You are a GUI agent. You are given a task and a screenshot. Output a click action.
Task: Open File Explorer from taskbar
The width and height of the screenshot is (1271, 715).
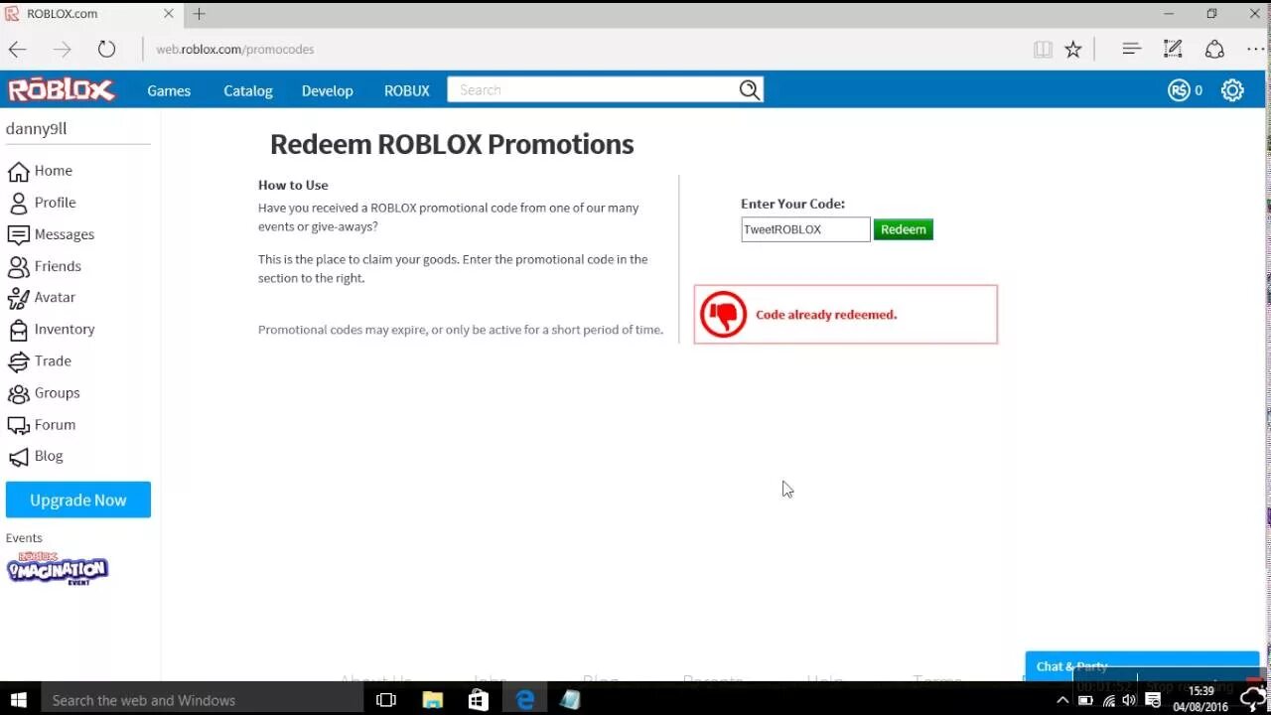432,700
